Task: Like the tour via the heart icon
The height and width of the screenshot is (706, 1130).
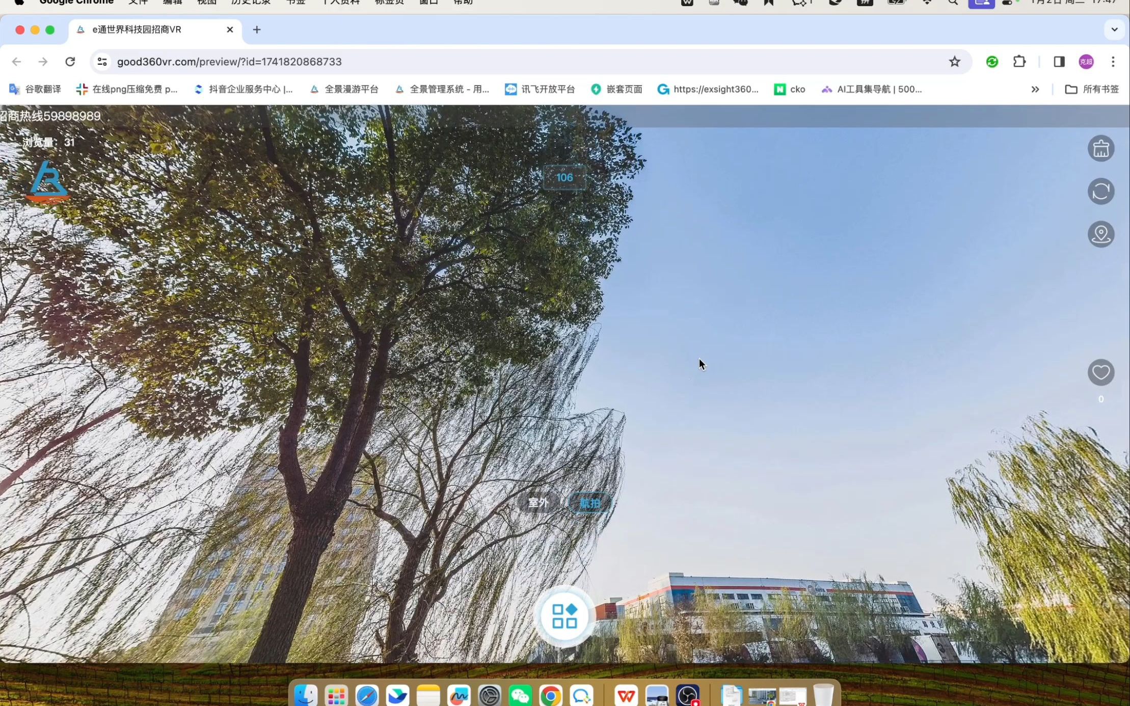Action: coord(1101,372)
